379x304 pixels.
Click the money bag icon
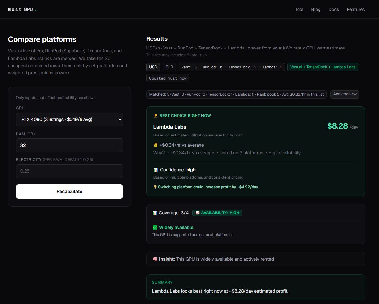point(156,145)
